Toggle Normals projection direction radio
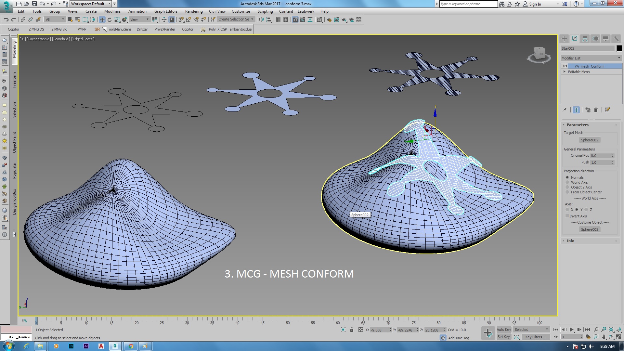624x351 pixels. point(567,177)
